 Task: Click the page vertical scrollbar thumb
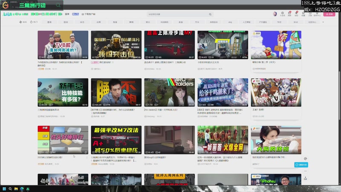point(339,95)
